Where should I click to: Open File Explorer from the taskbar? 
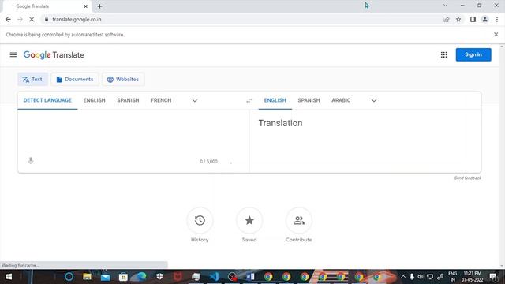coord(87,277)
